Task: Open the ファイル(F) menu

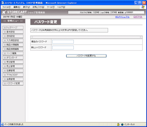Action: pos(7,7)
